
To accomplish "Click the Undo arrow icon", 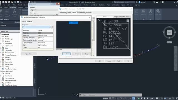I will tap(21, 2).
